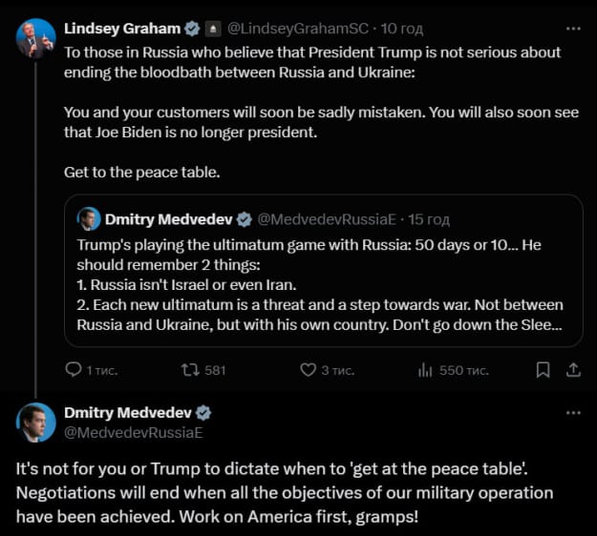Like Lindsey Graham's tweet
The image size is (597, 536).
308,369
